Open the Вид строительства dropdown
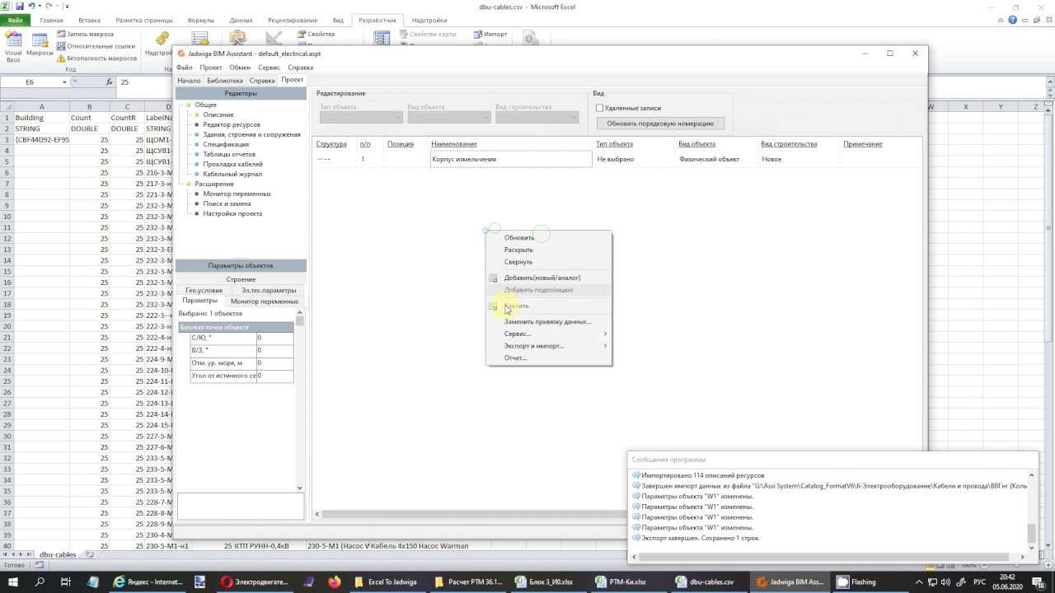Screen dimensions: 1055x593 point(537,117)
